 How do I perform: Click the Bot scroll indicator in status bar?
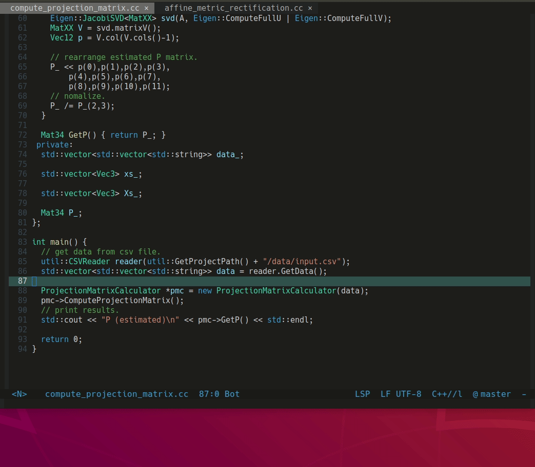pyautogui.click(x=232, y=394)
